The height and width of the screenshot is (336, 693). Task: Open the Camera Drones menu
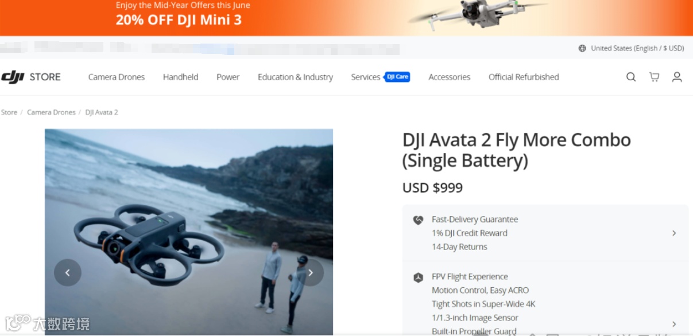tap(117, 77)
